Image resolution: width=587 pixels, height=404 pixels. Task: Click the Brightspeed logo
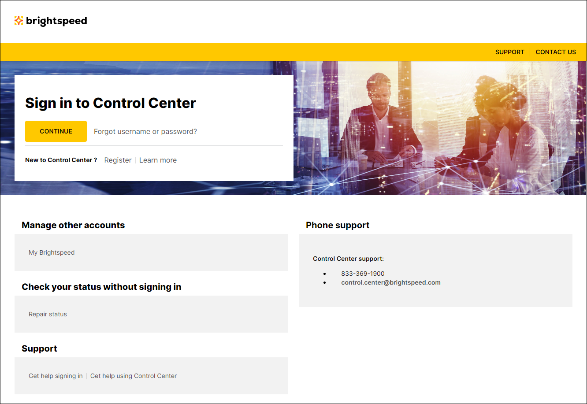[51, 21]
